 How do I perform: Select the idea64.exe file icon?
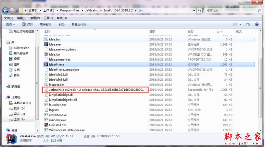(46, 64)
